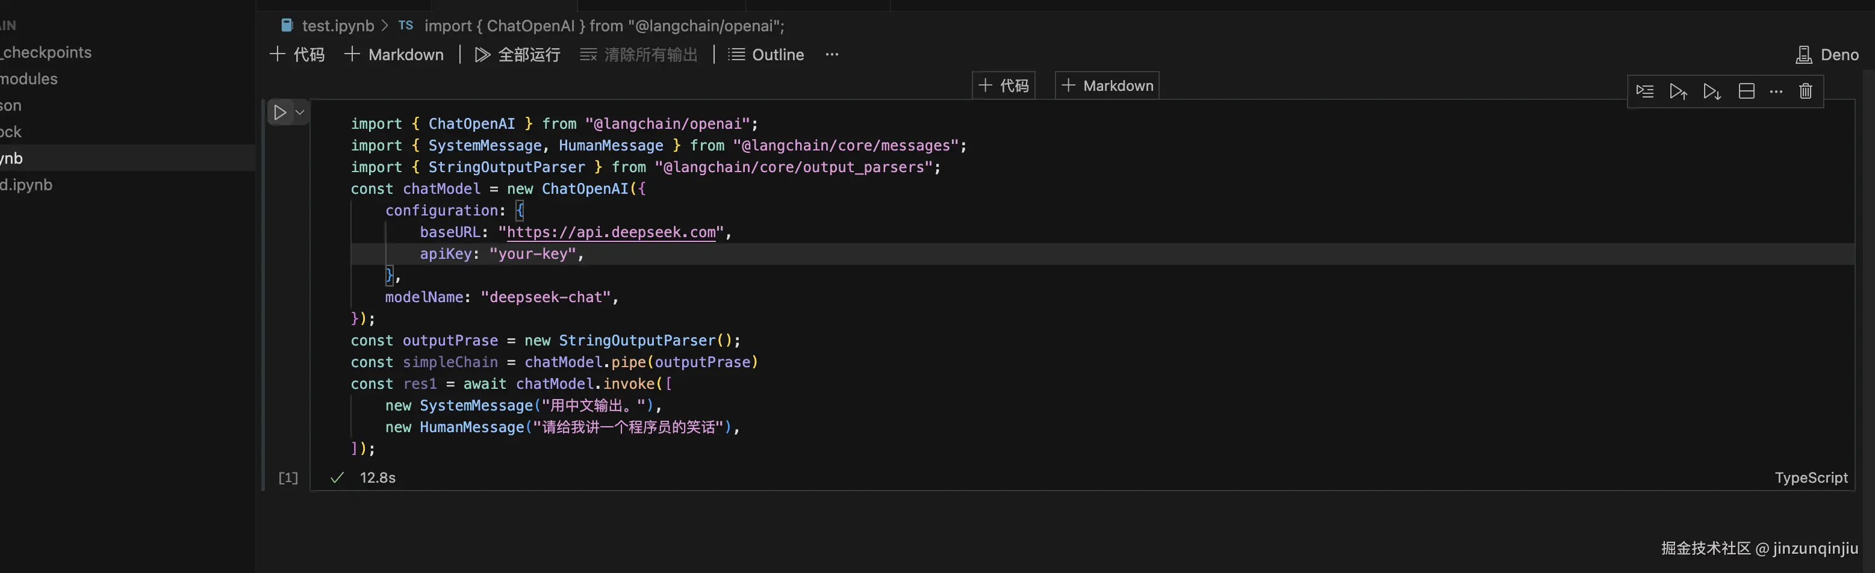Run the current notebook cell
Screen dimensions: 1875x573
(x=280, y=113)
